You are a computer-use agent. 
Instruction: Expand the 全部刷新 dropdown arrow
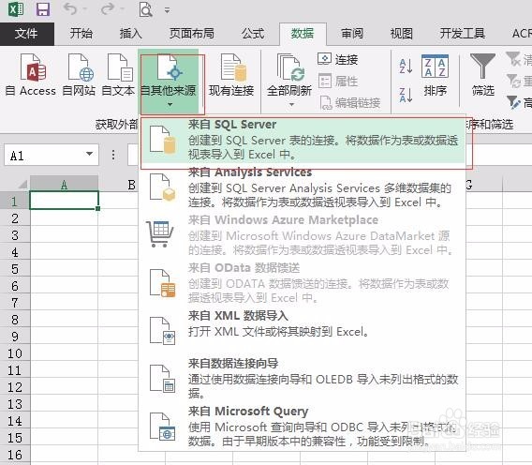pos(291,105)
